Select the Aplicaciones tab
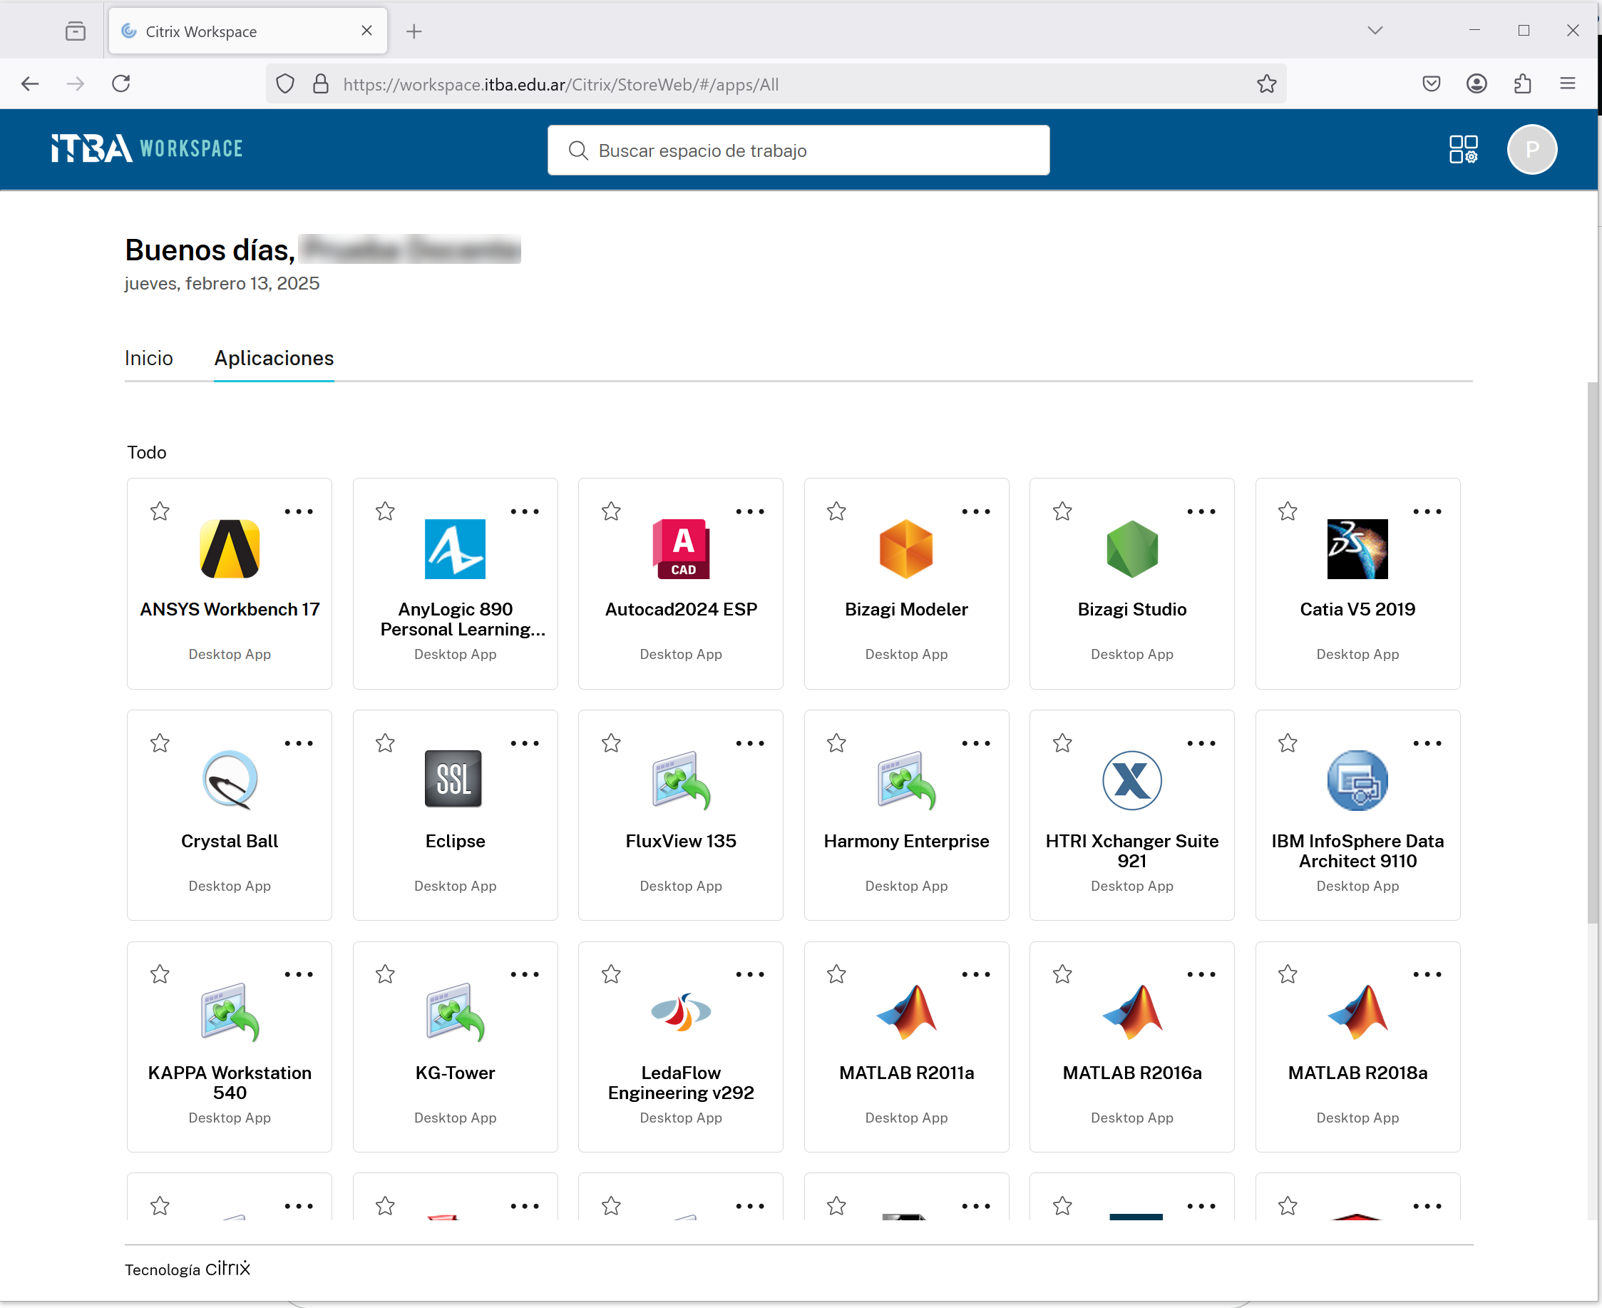1602x1308 pixels. [x=273, y=358]
